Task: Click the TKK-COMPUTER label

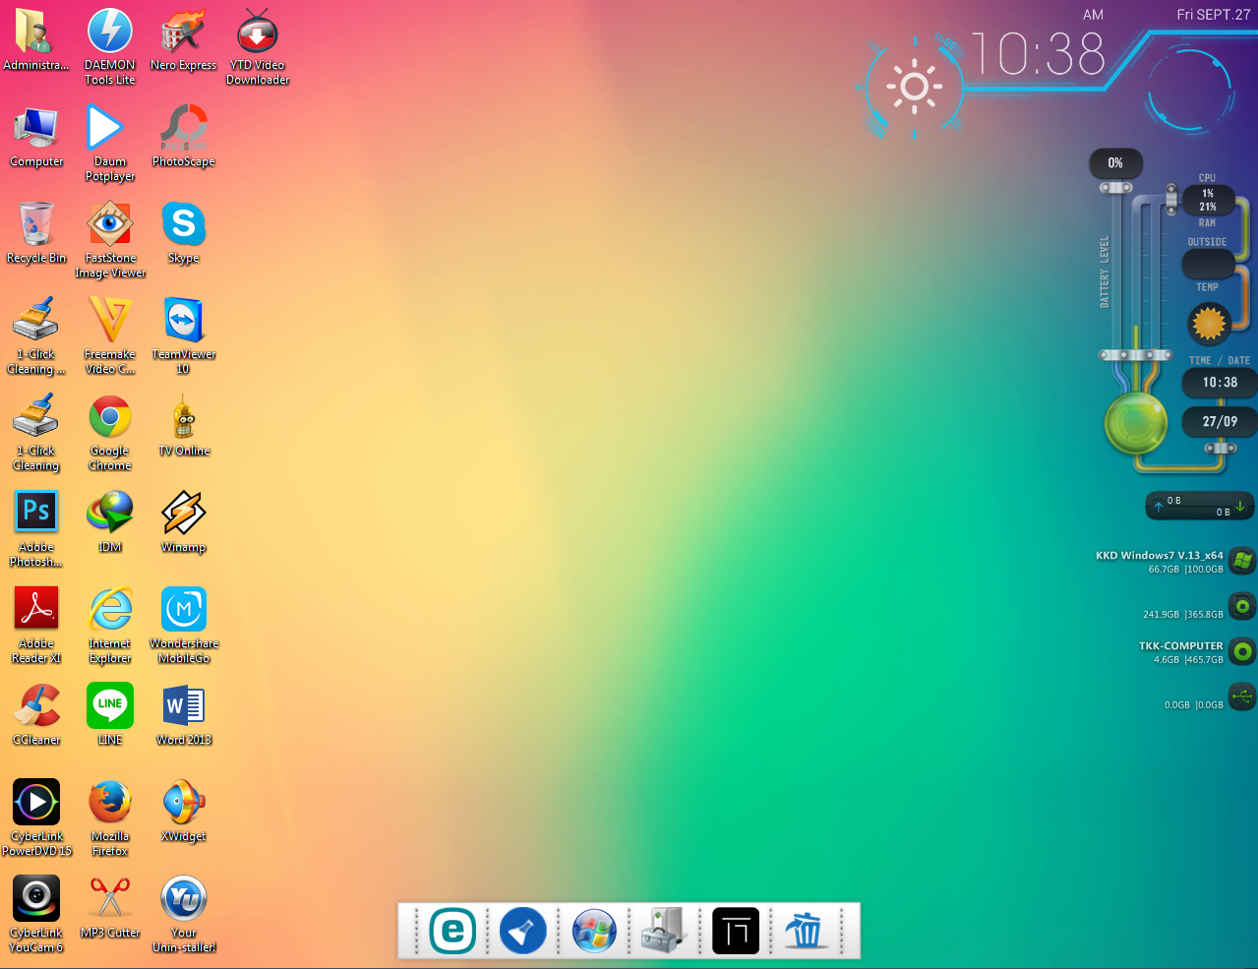Action: tap(1181, 646)
